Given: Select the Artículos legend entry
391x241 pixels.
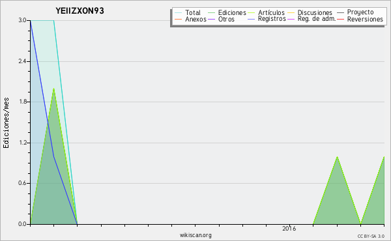Looking at the screenshot, I should (x=266, y=13).
